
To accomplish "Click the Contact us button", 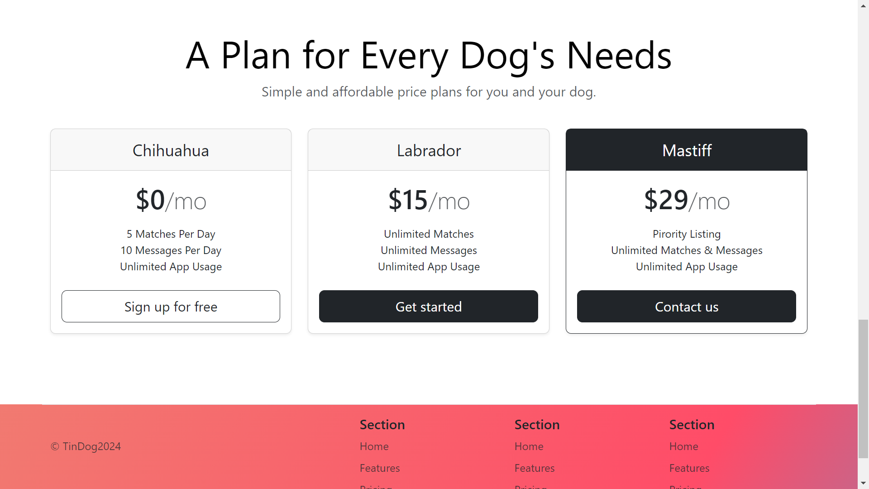I will click(686, 307).
